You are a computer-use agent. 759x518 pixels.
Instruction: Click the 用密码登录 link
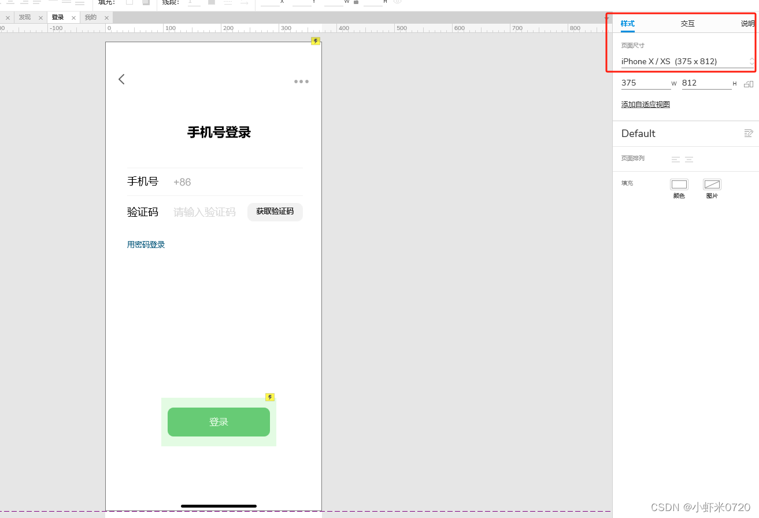146,245
